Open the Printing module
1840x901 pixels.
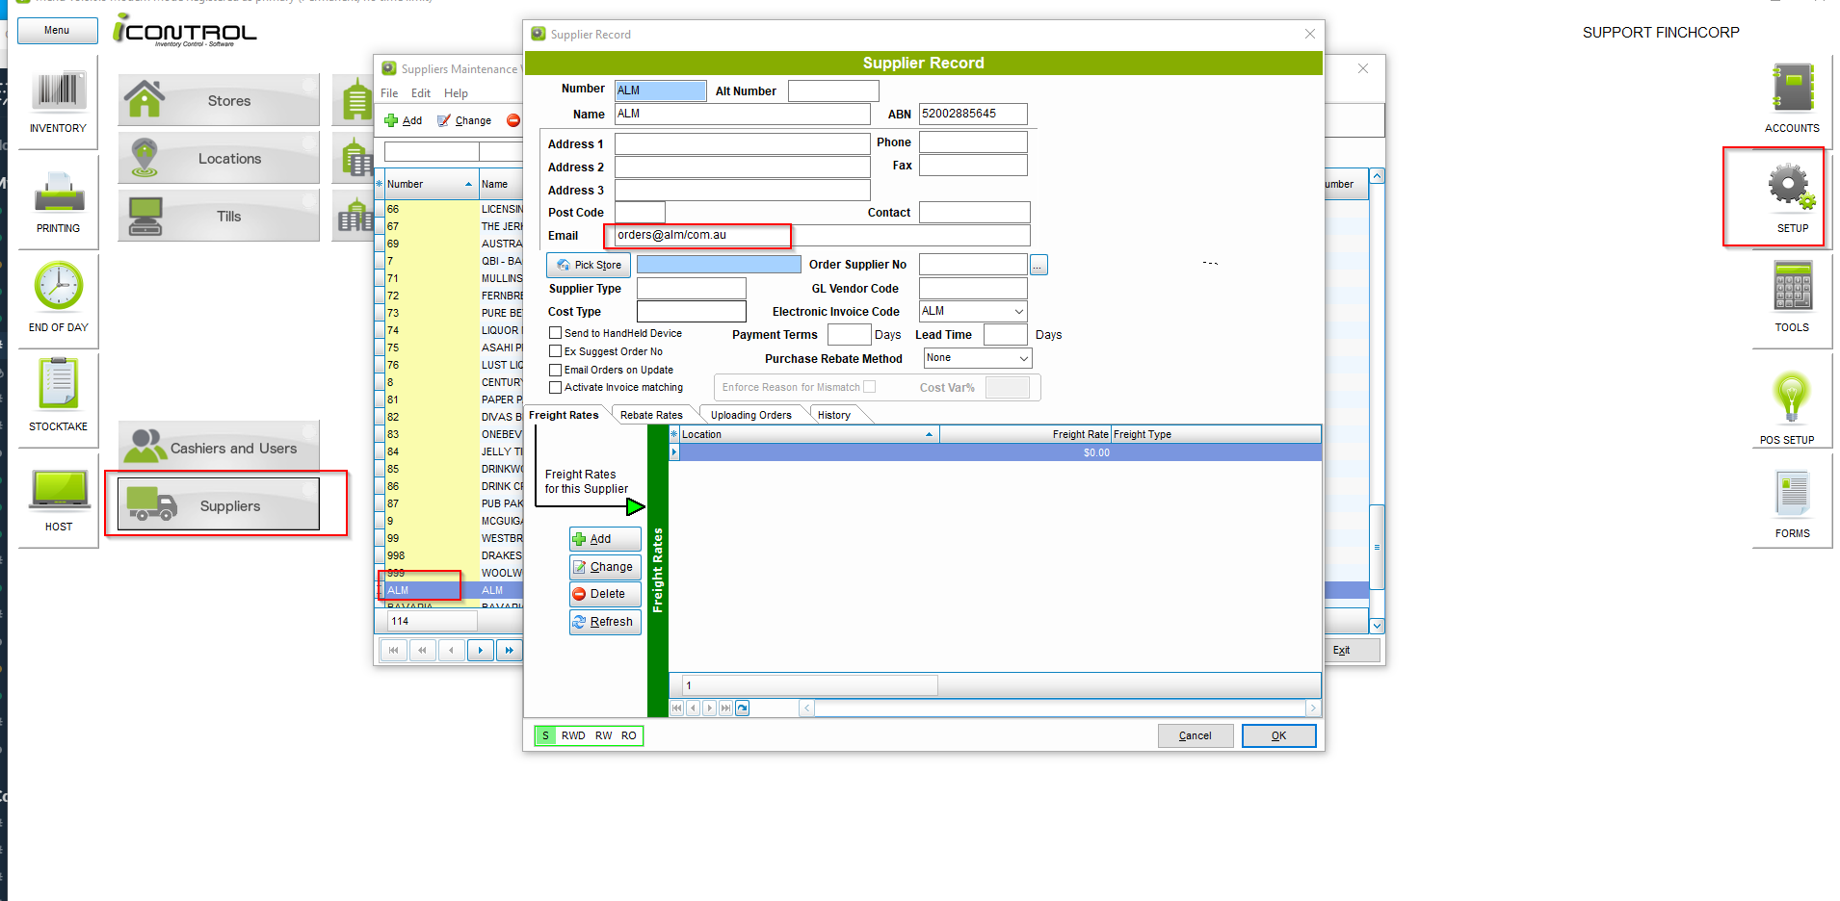pyautogui.click(x=59, y=192)
